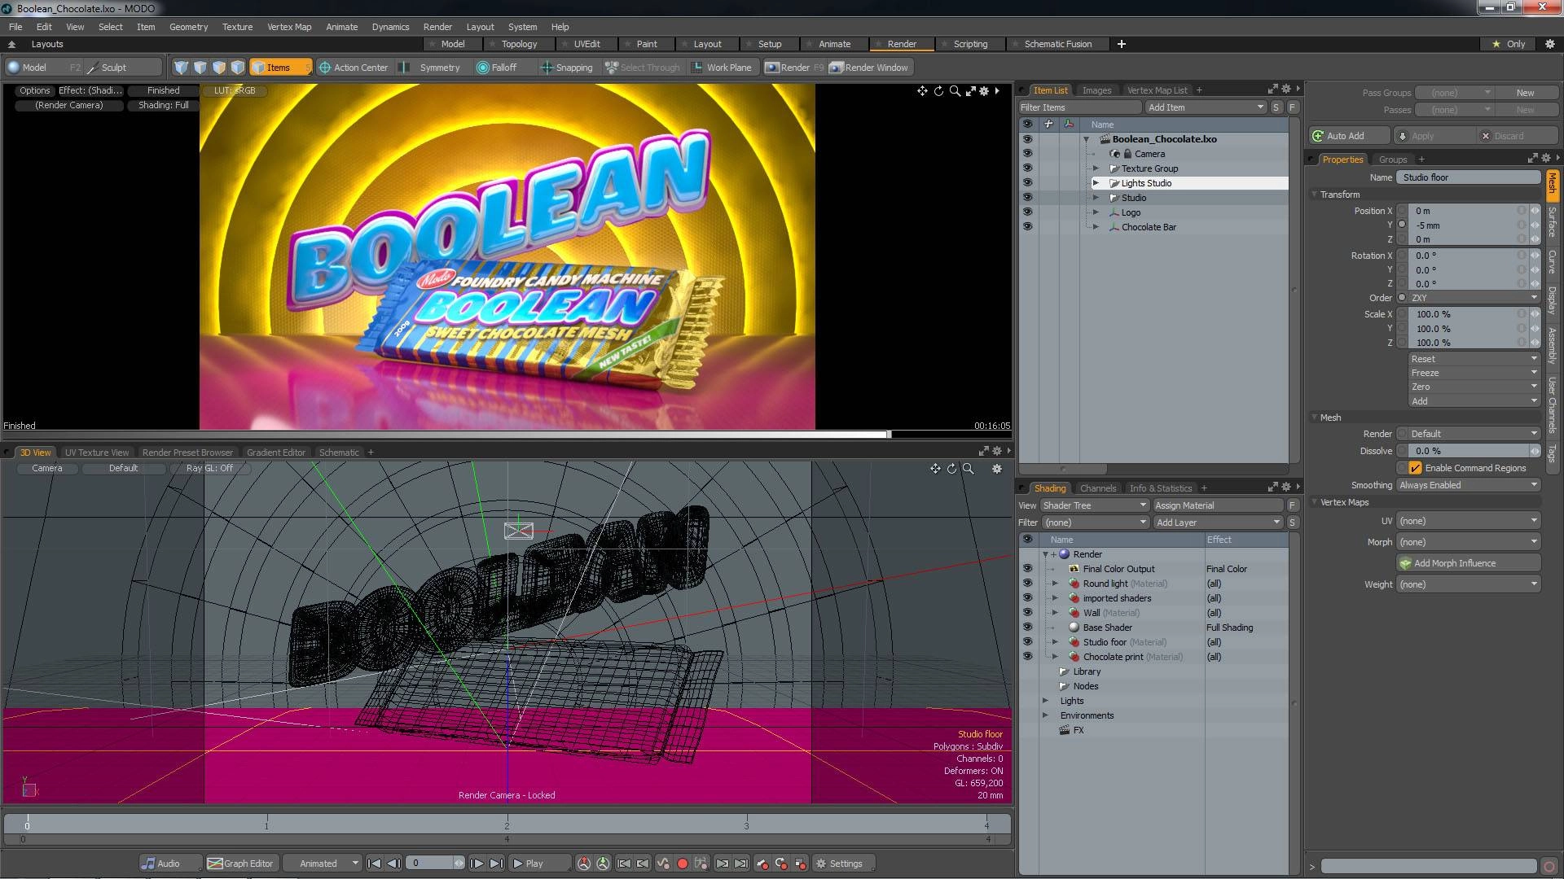
Task: Add a new layout tab with plus
Action: coord(1122,44)
